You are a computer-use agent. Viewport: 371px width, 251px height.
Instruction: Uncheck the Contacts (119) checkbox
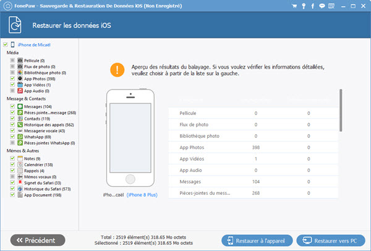pyautogui.click(x=12, y=118)
